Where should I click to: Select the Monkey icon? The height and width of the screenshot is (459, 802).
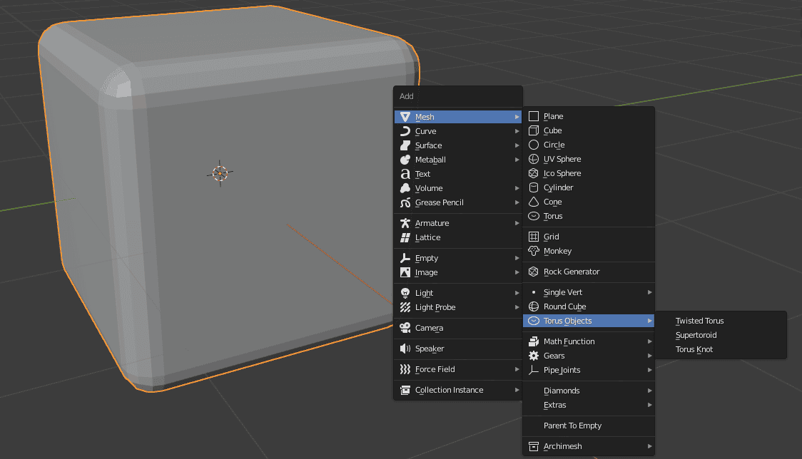(x=535, y=251)
